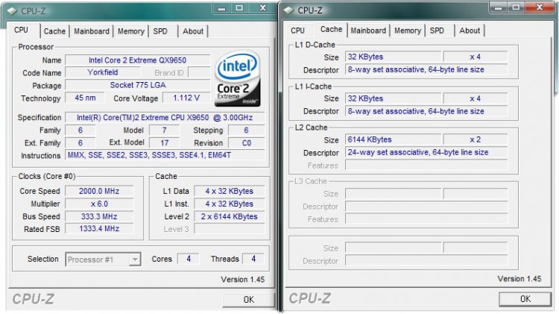The image size is (559, 314).
Task: Click OK button in left CPU-Z window
Action: pos(249,299)
